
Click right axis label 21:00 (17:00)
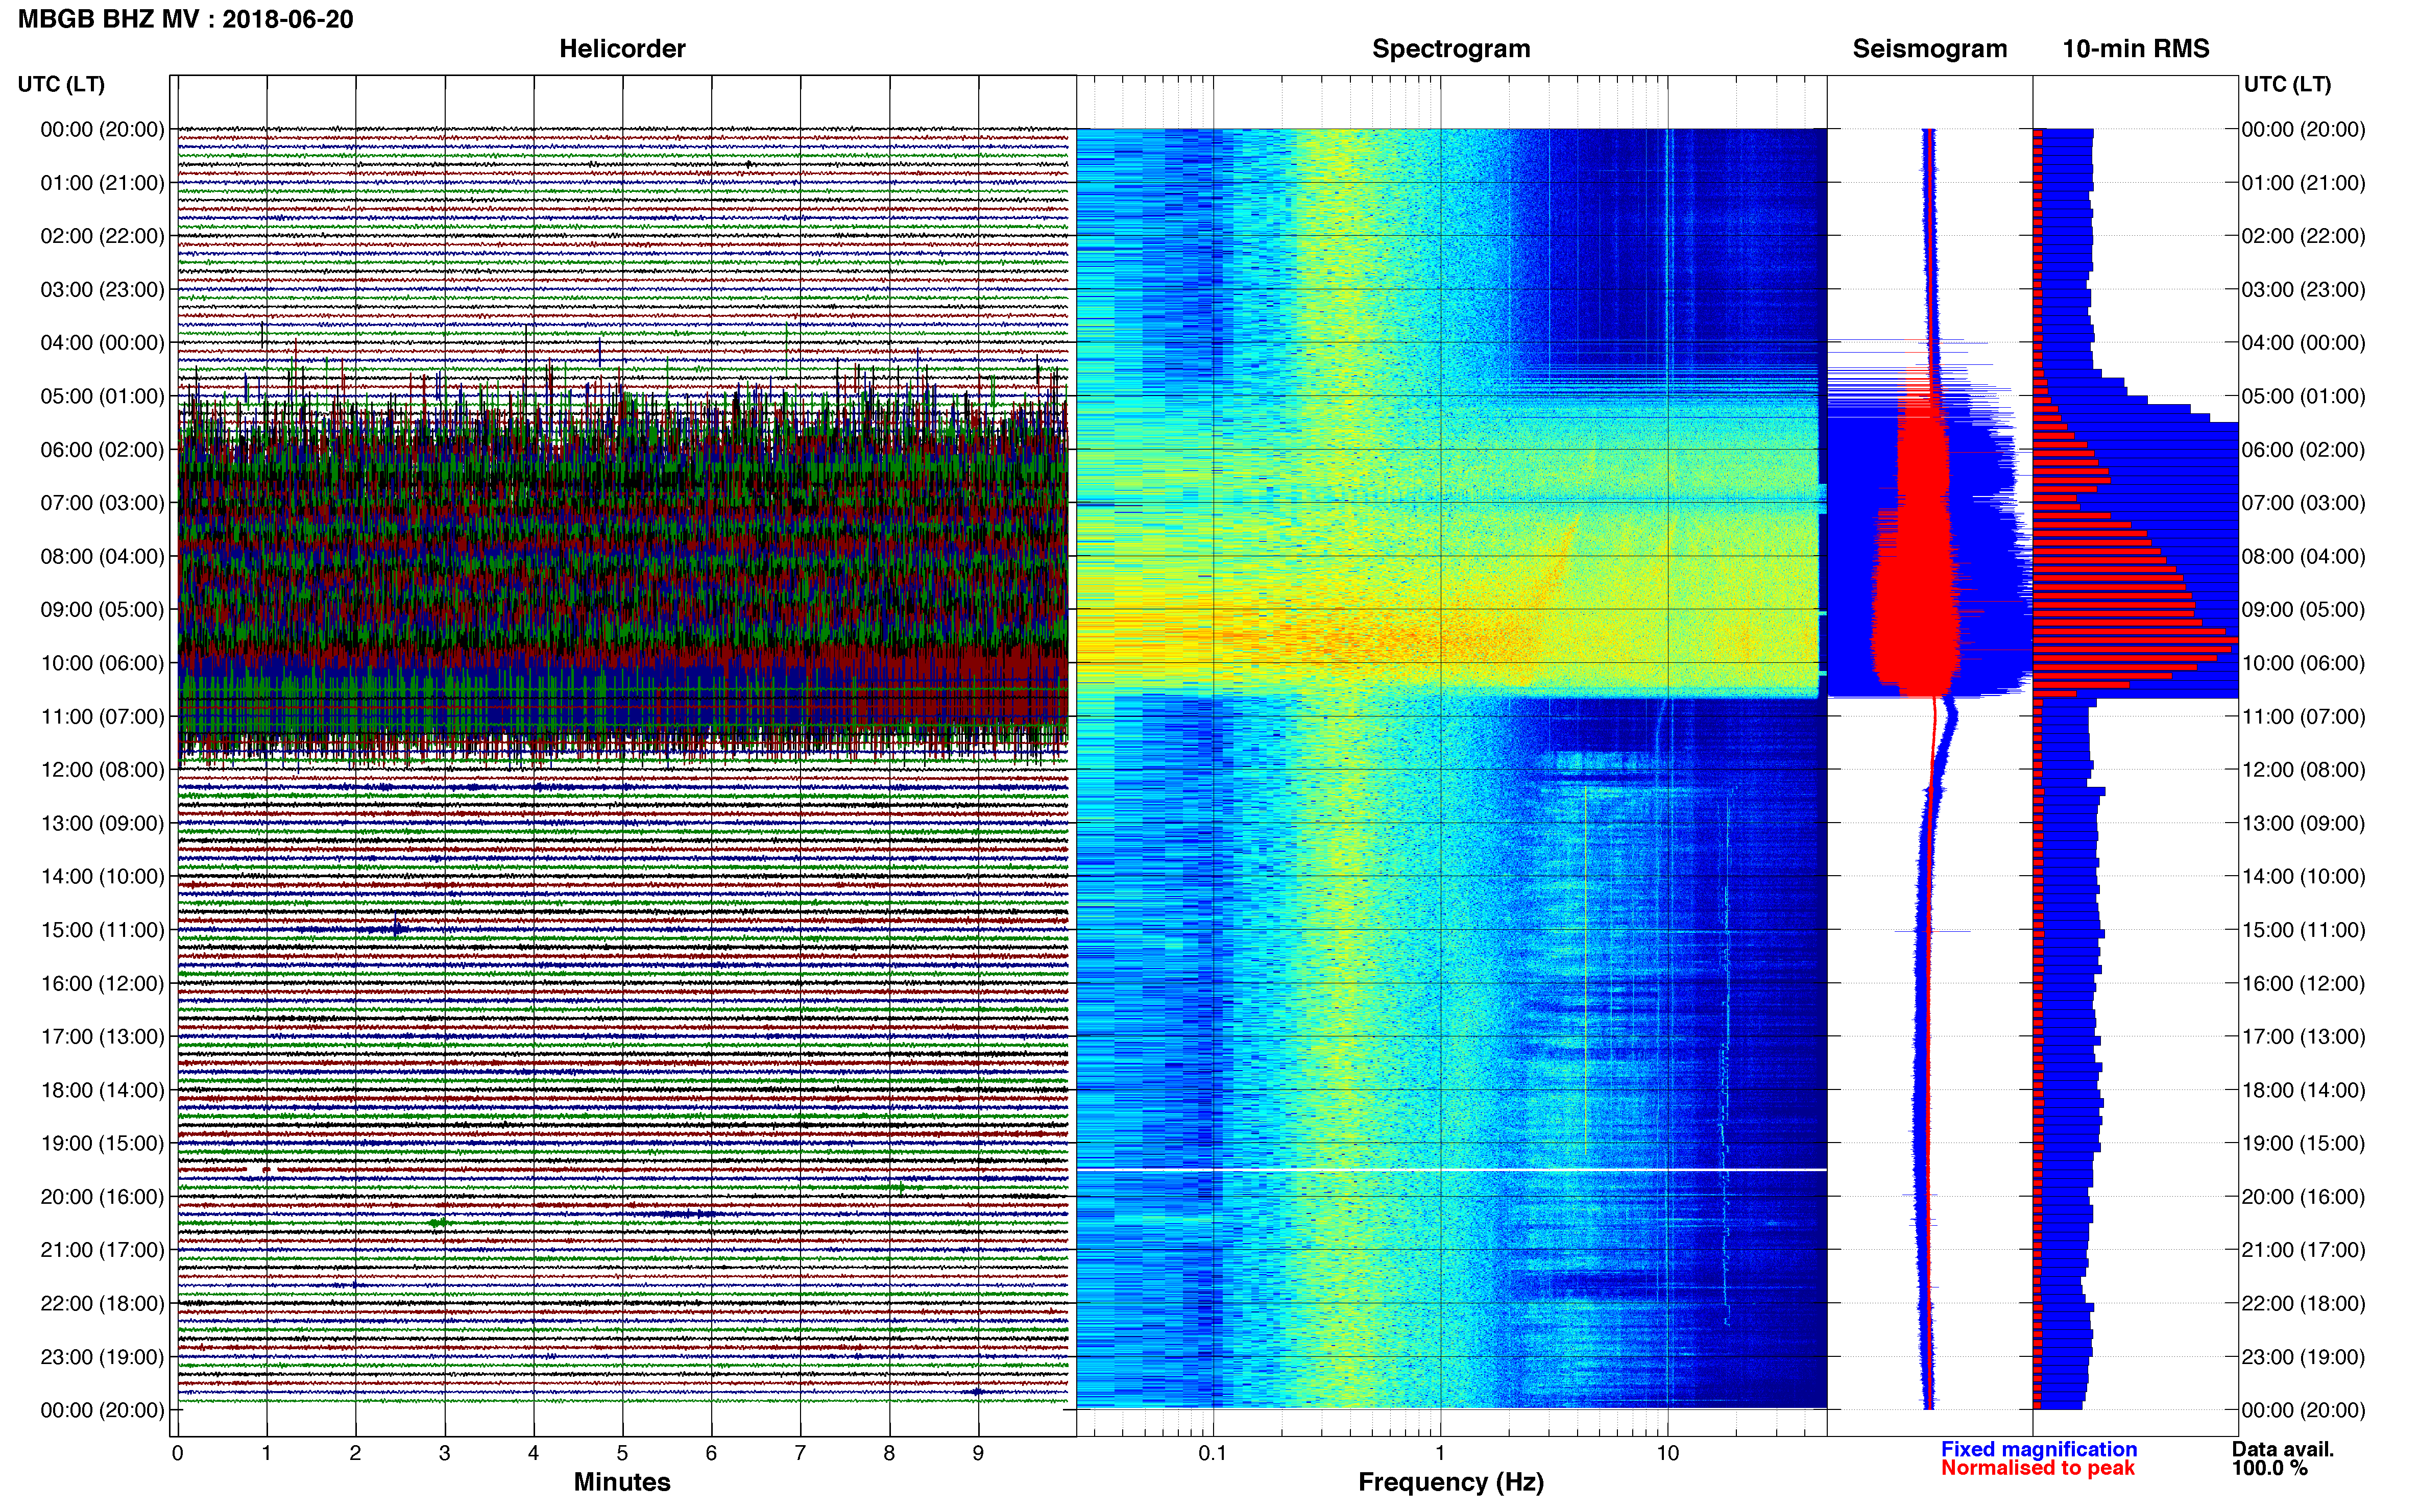[2304, 1250]
